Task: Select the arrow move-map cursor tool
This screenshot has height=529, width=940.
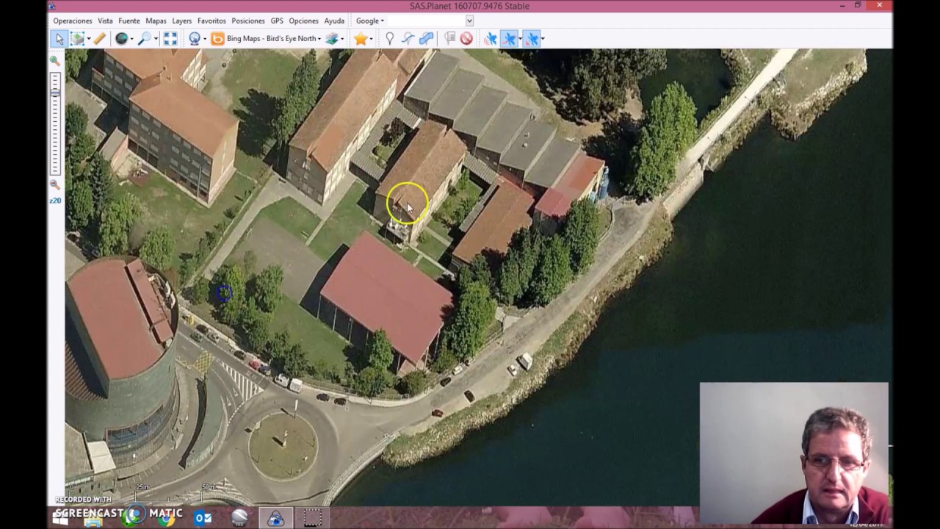Action: (59, 38)
